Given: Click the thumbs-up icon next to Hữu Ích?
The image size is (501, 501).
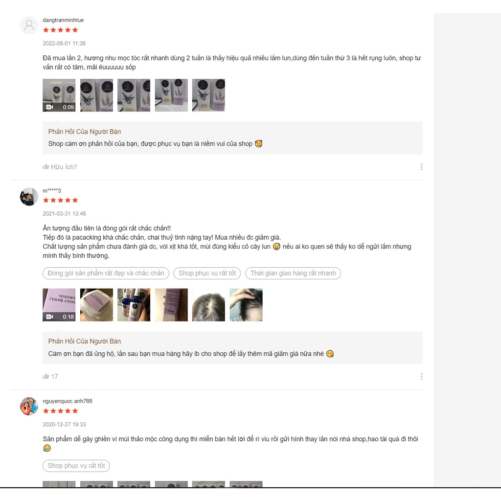Looking at the screenshot, I should click(46, 167).
